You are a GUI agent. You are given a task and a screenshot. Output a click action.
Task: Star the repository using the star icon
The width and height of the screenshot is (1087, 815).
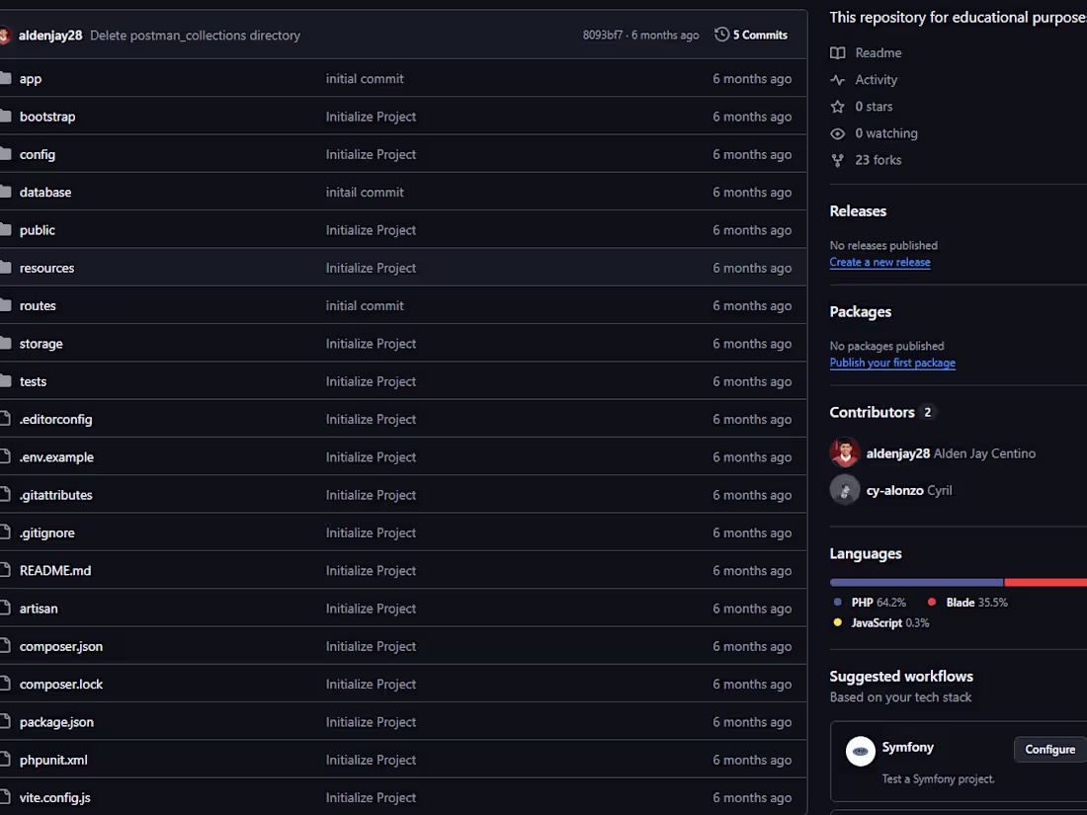tap(839, 106)
